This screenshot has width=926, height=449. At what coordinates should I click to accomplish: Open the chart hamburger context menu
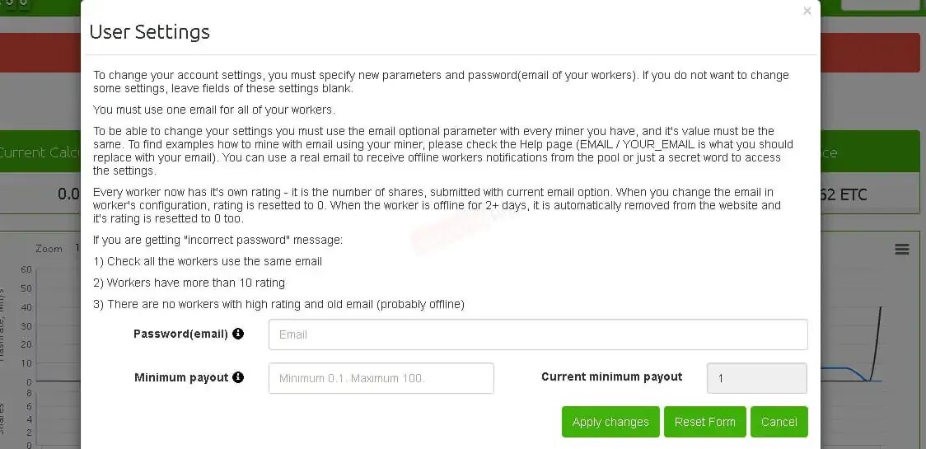[902, 250]
